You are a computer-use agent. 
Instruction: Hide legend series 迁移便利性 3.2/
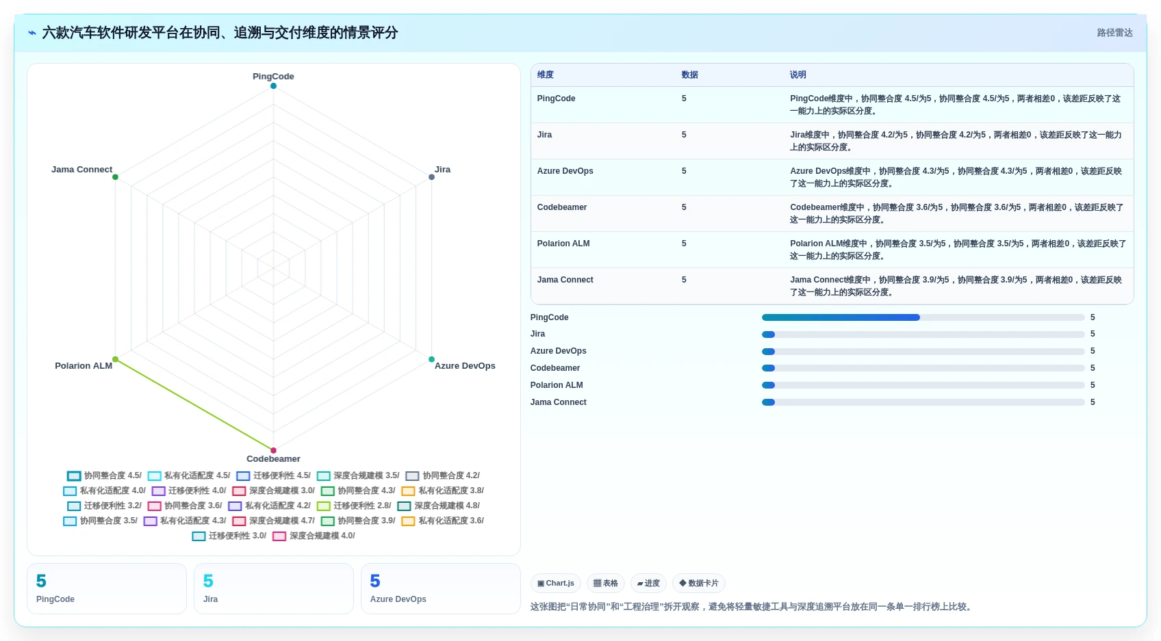(104, 506)
